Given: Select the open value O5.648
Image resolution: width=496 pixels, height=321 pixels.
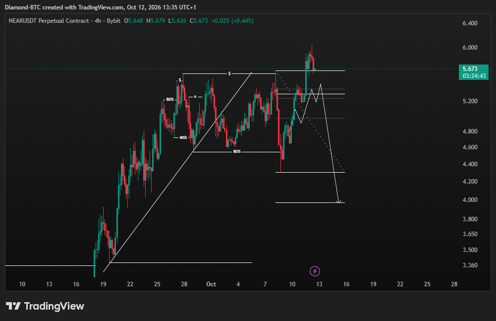Looking at the screenshot, I should pos(133,21).
